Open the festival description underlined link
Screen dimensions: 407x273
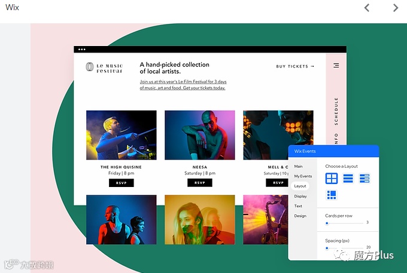point(183,85)
